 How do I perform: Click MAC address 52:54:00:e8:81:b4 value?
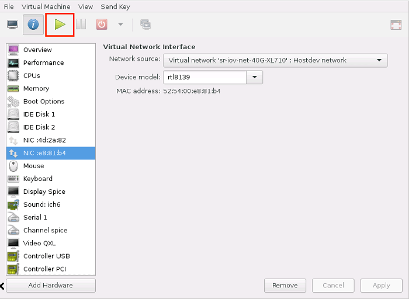(x=192, y=91)
